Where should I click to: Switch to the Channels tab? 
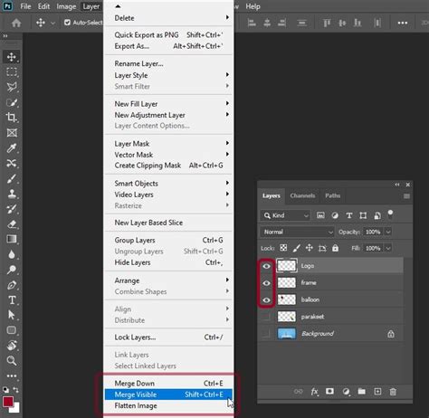tap(302, 195)
